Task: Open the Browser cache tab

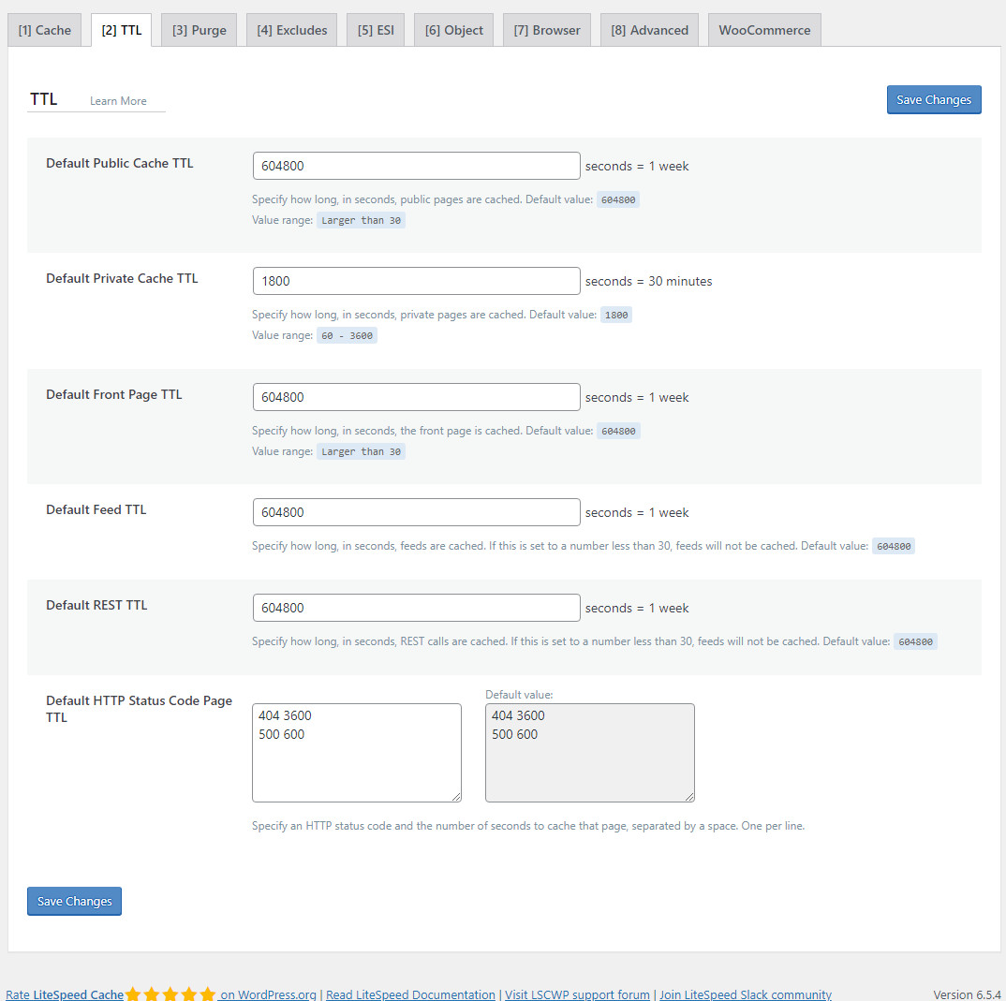Action: point(546,29)
